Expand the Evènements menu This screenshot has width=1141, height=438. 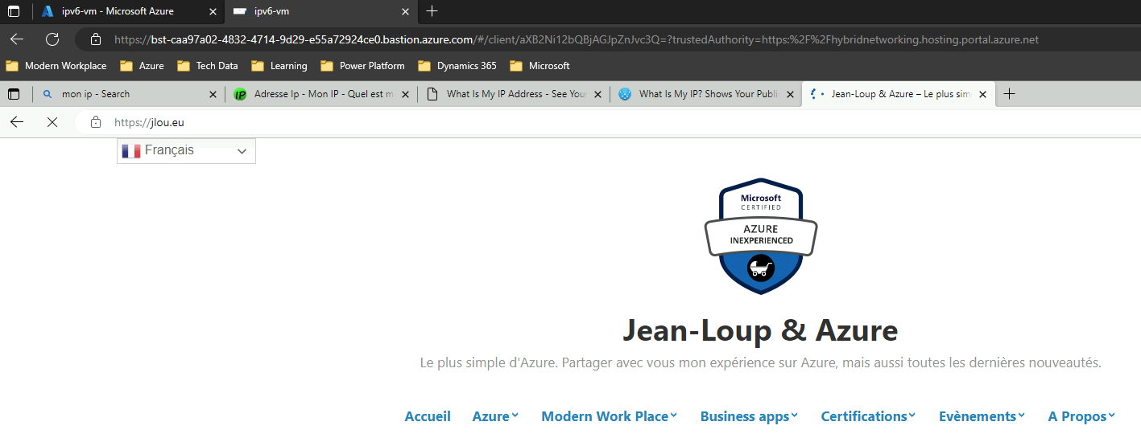(982, 416)
